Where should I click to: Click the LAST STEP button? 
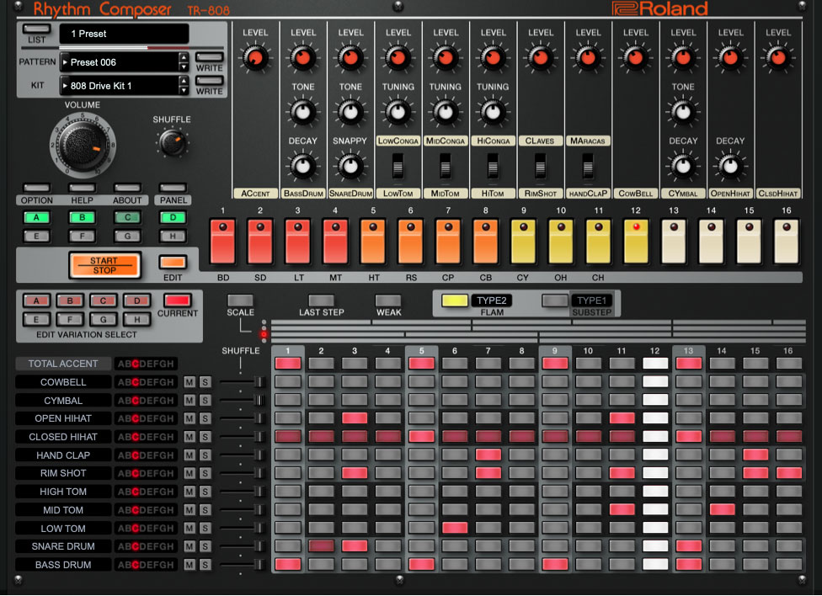pyautogui.click(x=321, y=300)
